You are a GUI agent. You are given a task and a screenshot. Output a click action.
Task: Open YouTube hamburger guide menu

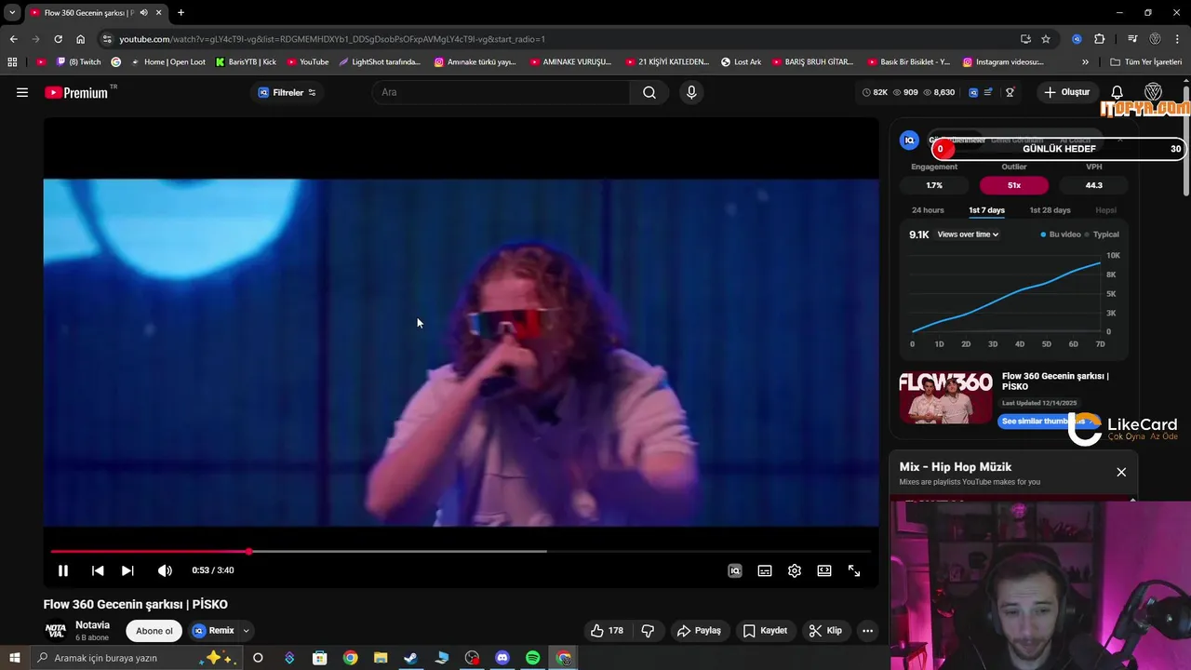pyautogui.click(x=22, y=92)
